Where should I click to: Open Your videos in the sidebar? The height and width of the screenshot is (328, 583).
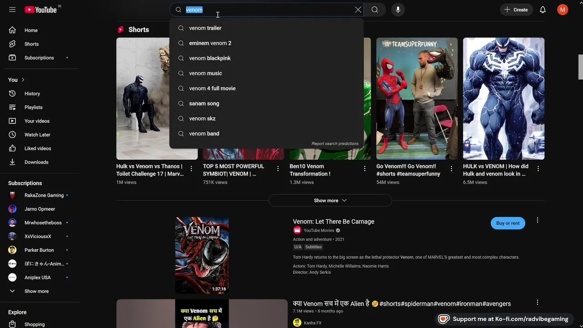[40, 121]
